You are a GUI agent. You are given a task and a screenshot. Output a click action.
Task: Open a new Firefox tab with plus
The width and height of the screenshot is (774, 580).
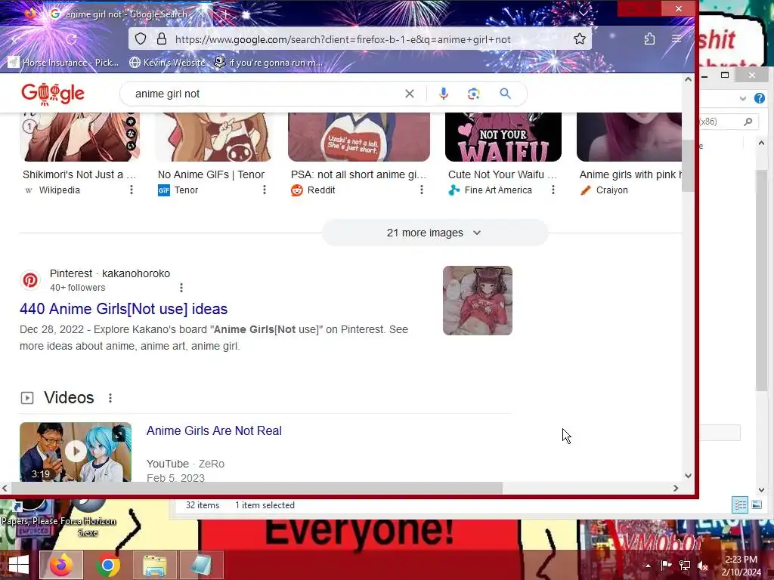coord(225,14)
